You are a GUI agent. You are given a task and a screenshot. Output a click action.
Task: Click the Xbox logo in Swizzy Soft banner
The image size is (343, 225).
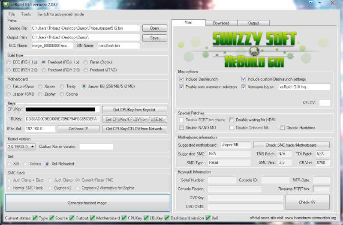(x=254, y=51)
